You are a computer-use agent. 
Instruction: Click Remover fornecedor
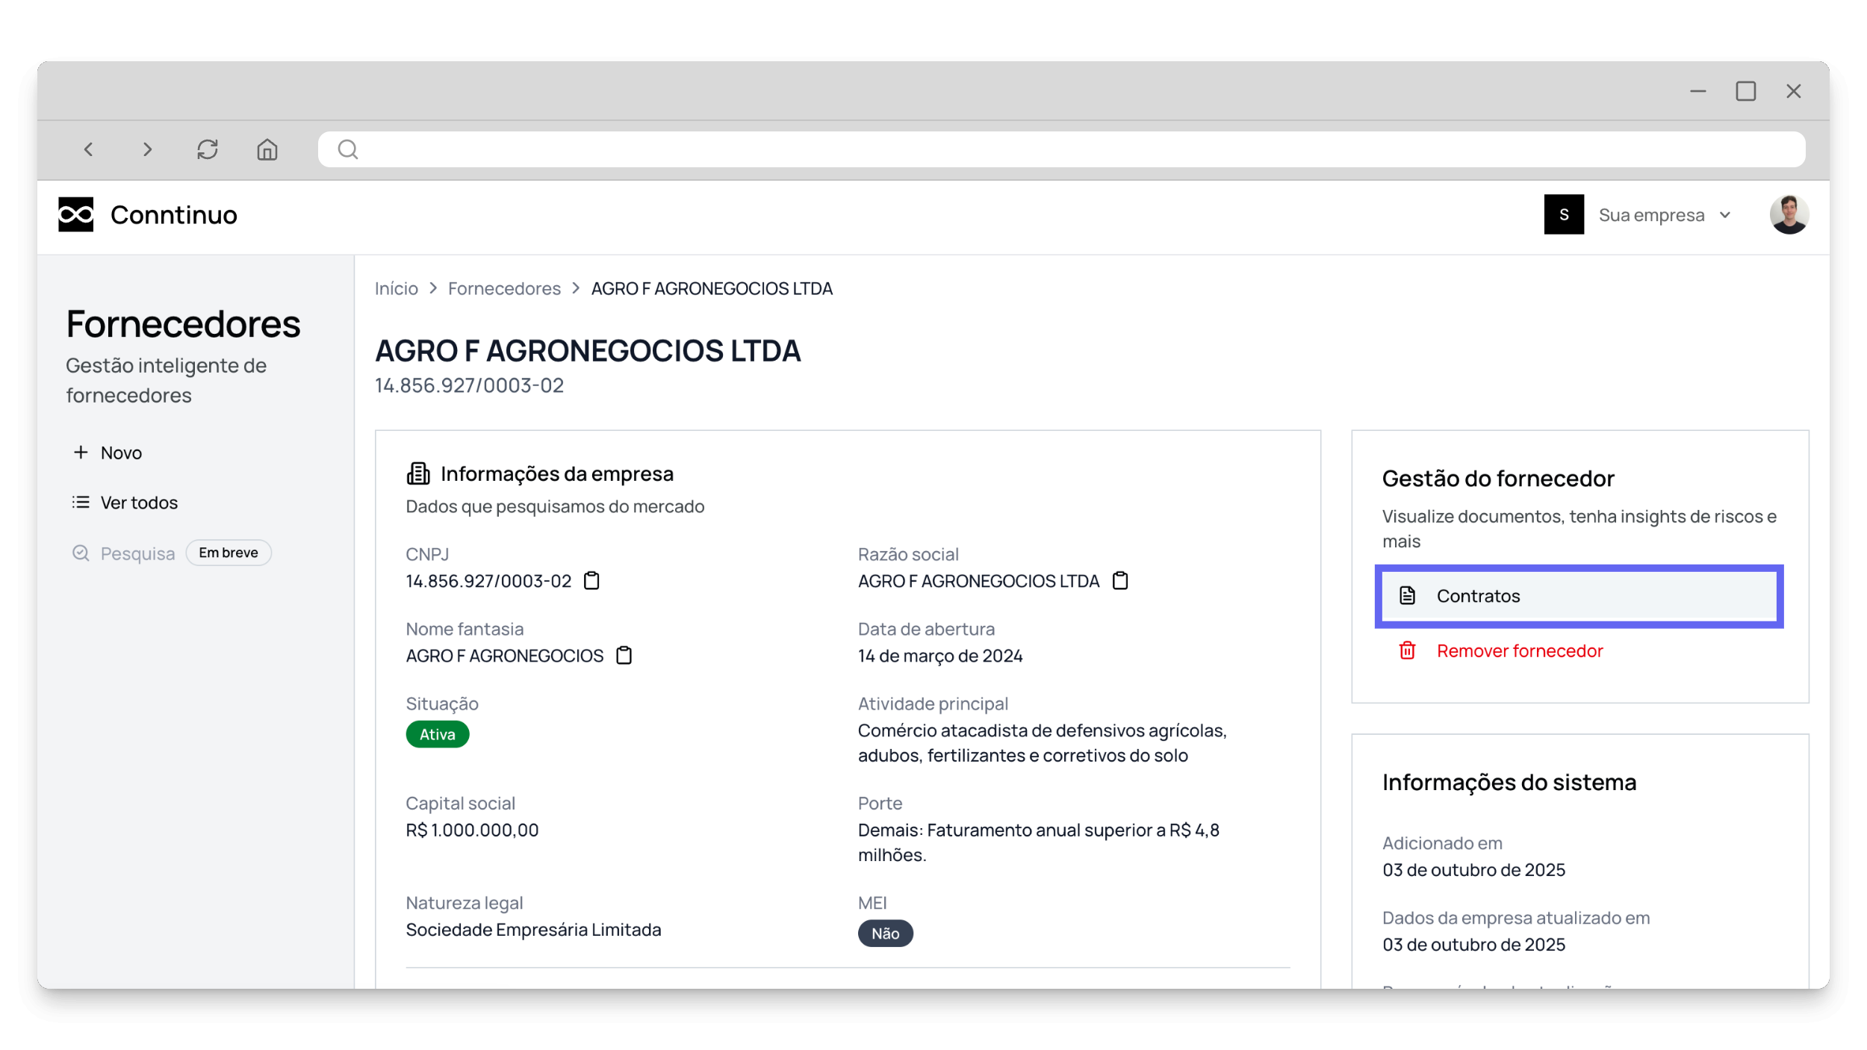point(1518,651)
